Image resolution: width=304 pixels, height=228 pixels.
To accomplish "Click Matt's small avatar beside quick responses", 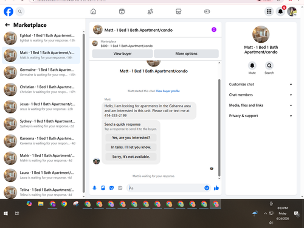I will click(x=96, y=161).
